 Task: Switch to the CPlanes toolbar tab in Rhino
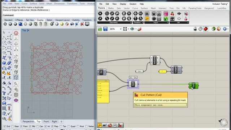pyautogui.click(x=19, y=20)
